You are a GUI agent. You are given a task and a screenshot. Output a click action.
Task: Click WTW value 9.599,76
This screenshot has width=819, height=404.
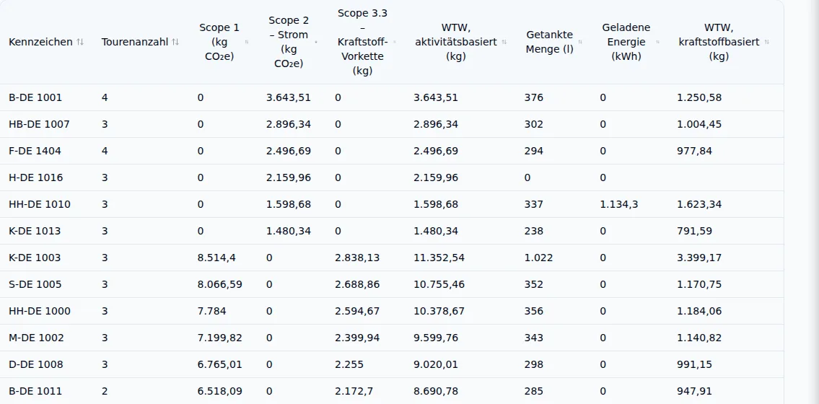[436, 338]
